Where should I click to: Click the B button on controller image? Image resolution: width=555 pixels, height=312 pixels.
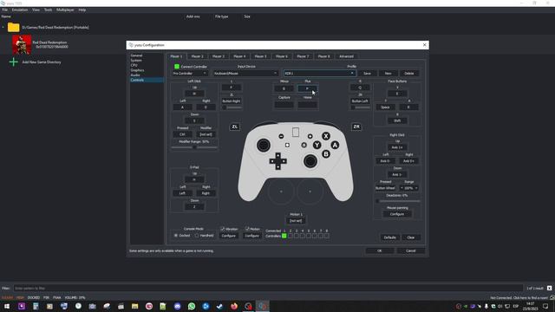pyautogui.click(x=326, y=154)
